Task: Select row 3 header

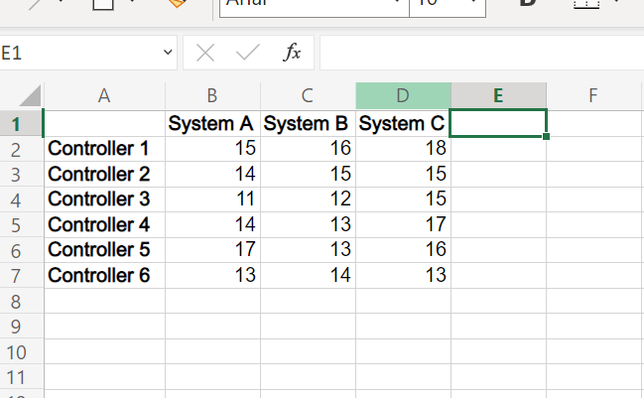Action: point(22,175)
